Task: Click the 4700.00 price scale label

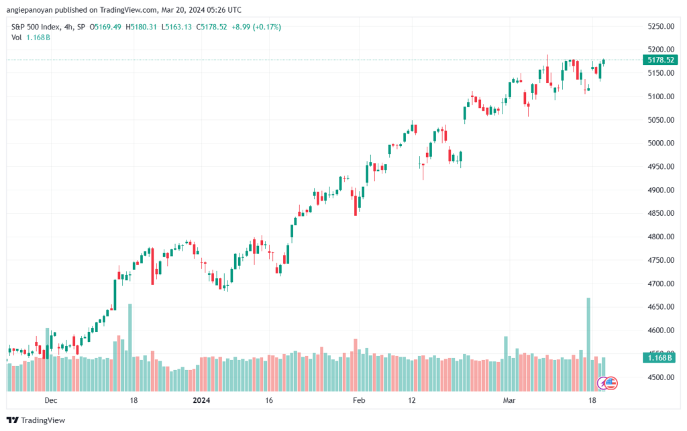Action: [660, 284]
